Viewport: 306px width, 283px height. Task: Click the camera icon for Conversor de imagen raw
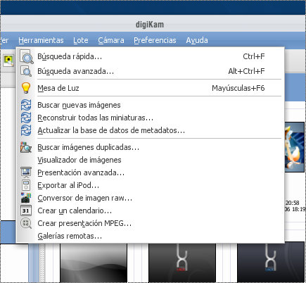coord(26,198)
